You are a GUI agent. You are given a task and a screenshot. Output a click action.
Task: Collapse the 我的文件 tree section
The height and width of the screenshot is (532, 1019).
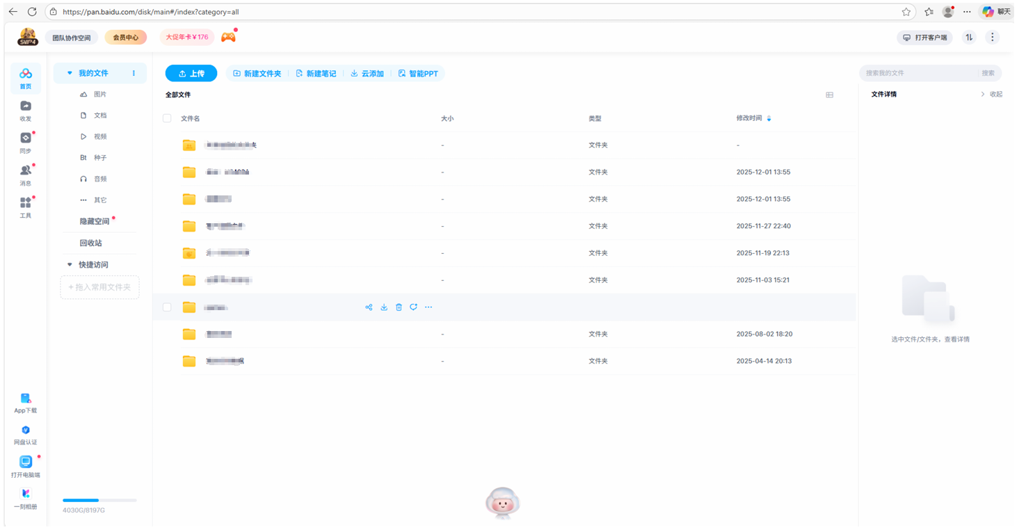point(69,72)
